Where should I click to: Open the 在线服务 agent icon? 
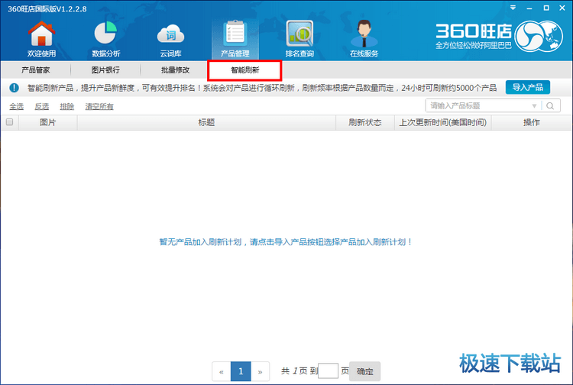pos(364,39)
